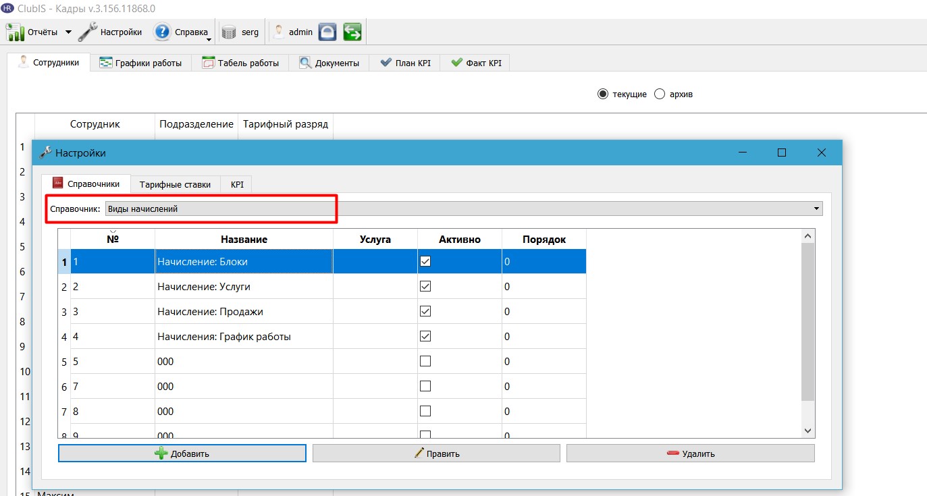Open the Тарифные ставки settings tab
Image resolution: width=927 pixels, height=496 pixels.
tap(175, 184)
